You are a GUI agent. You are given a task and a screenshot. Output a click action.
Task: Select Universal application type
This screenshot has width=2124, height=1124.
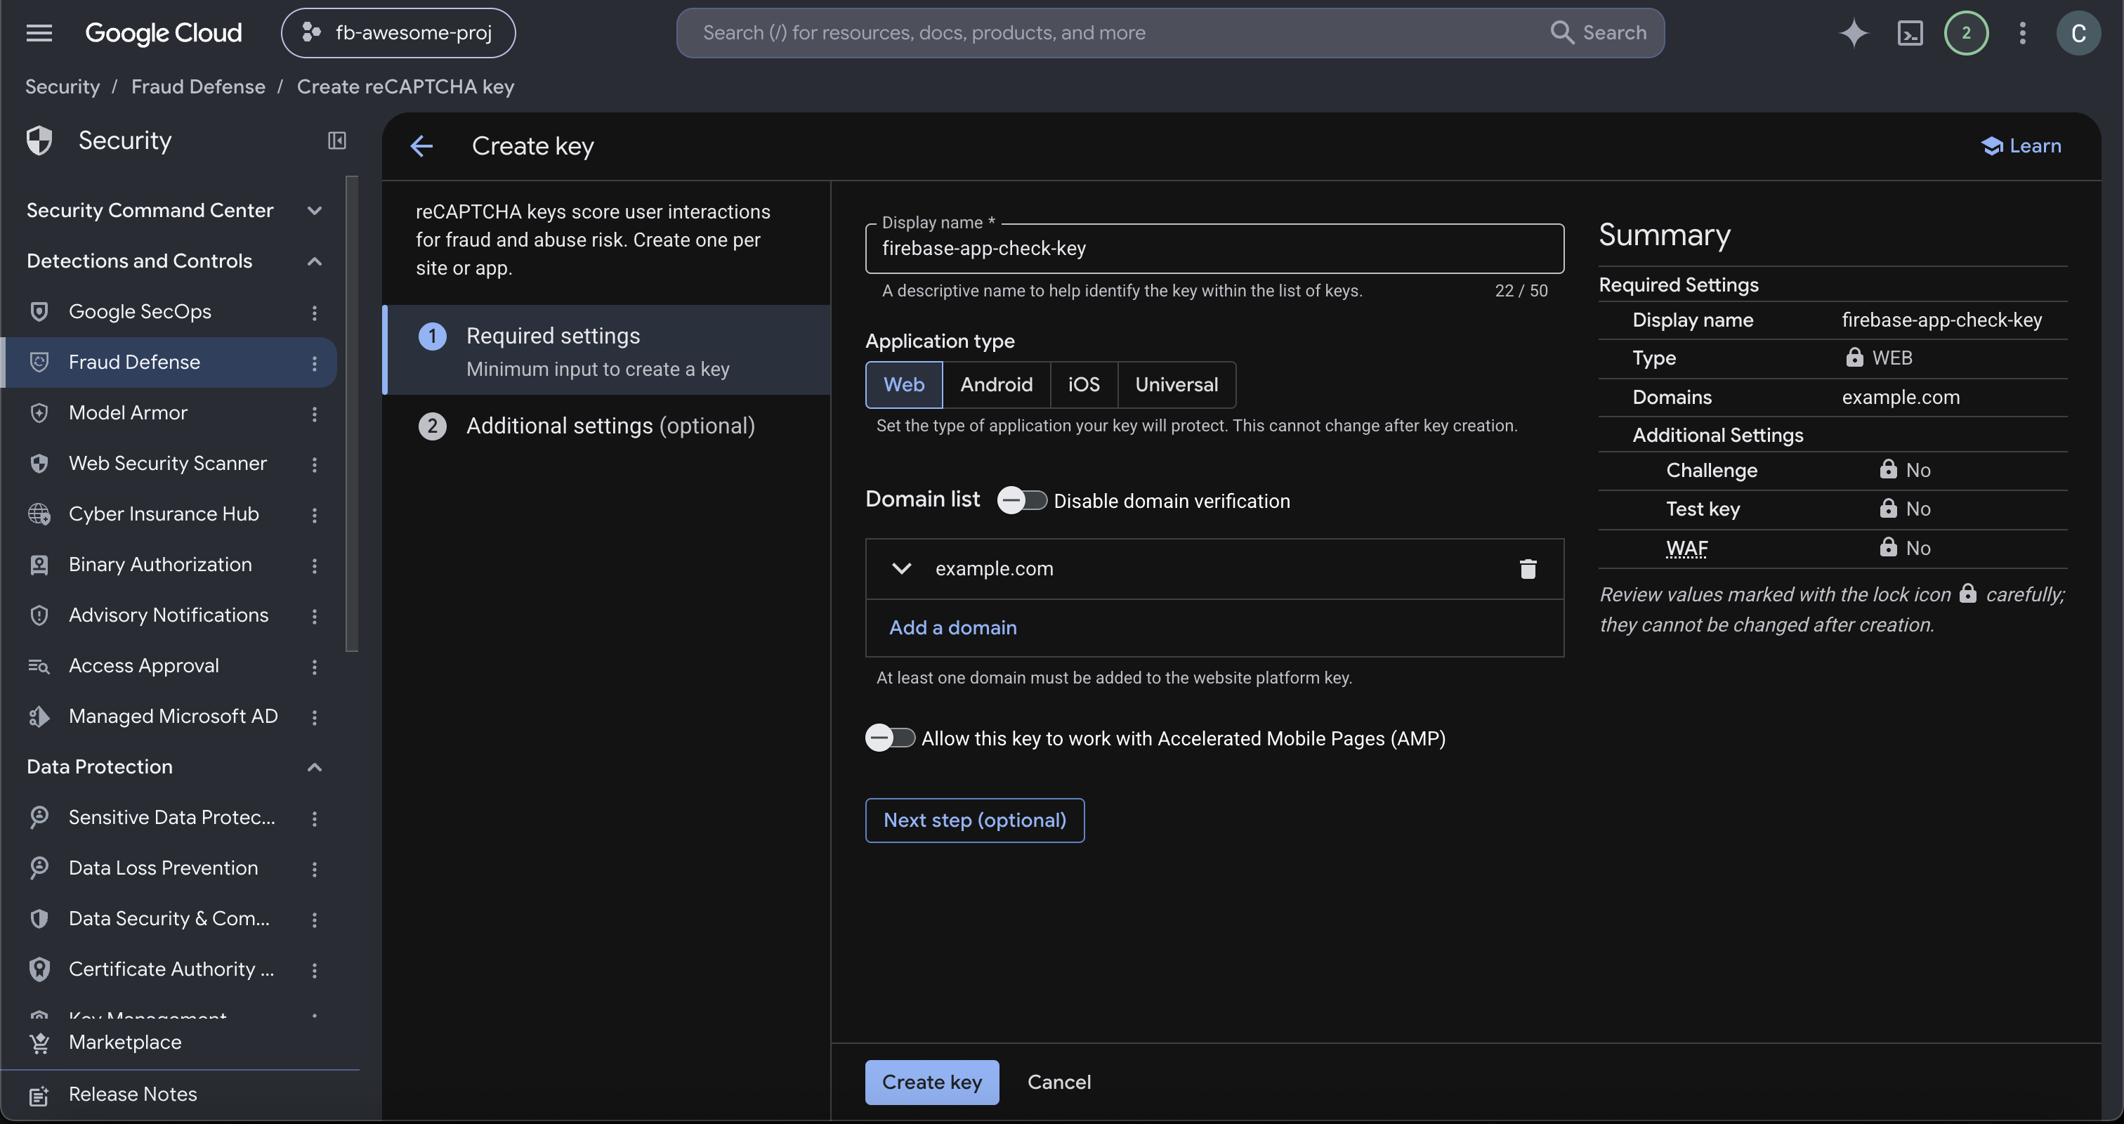pos(1176,384)
